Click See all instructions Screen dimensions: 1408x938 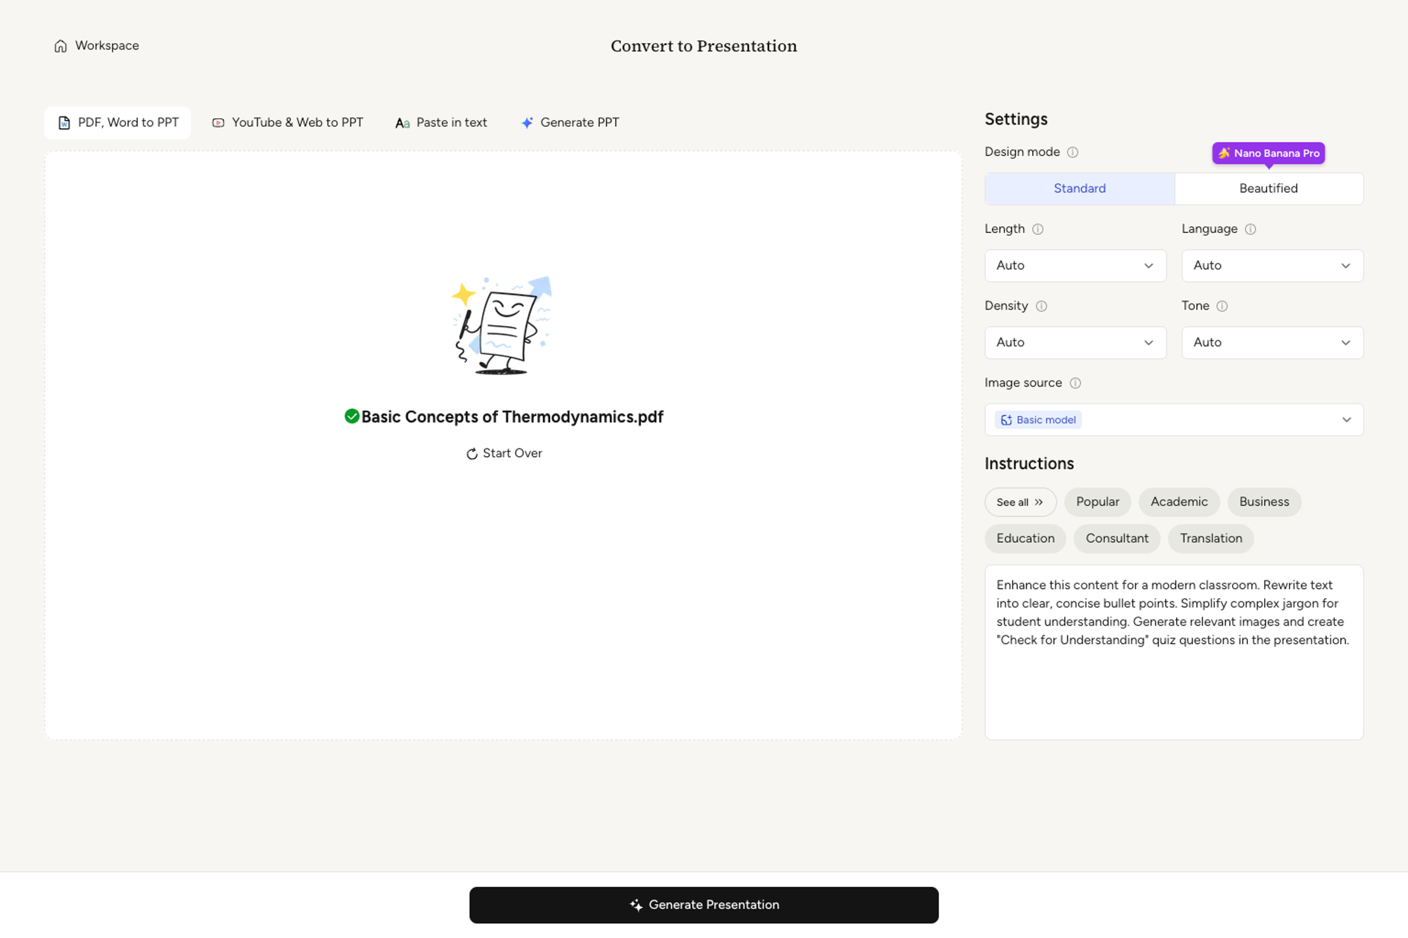pos(1020,502)
